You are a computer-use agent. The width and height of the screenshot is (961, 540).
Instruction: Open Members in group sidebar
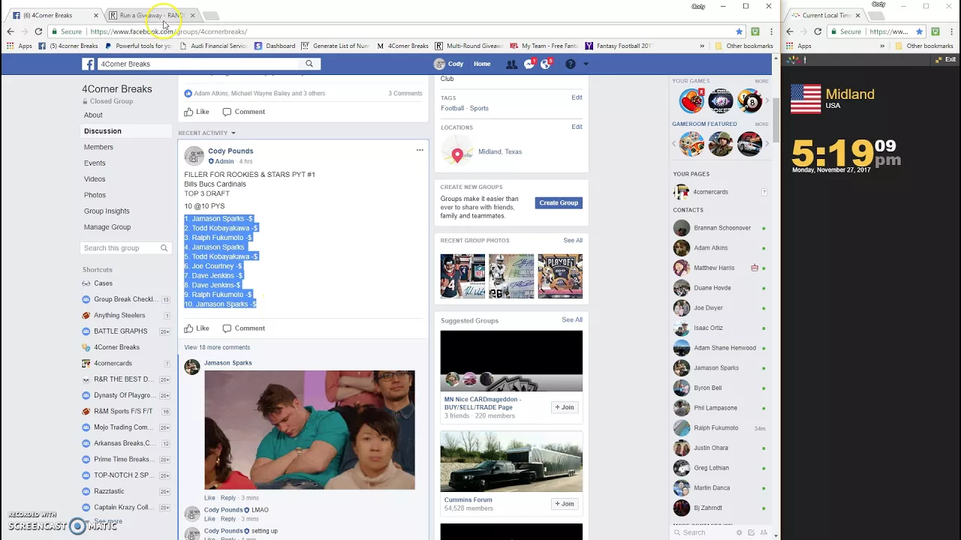pos(98,147)
